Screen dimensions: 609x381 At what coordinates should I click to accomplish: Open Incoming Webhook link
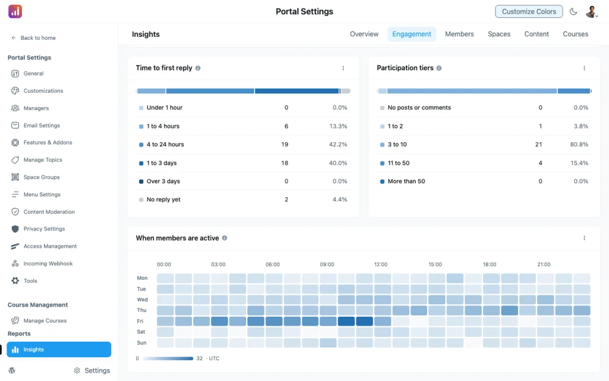click(x=48, y=263)
